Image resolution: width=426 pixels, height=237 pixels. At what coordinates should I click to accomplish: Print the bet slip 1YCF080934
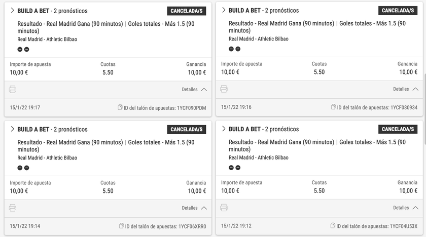pos(224,89)
